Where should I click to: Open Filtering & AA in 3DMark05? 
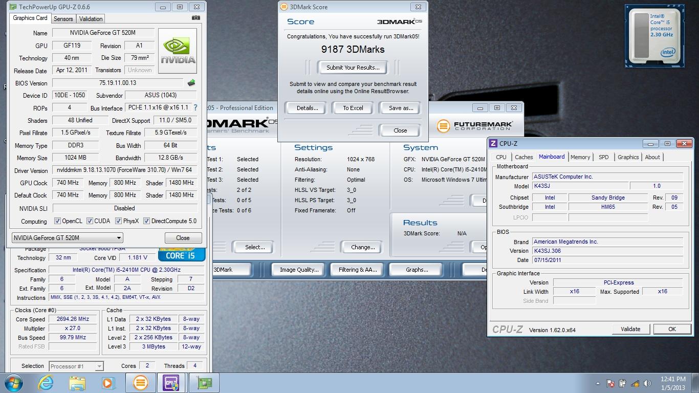(358, 270)
